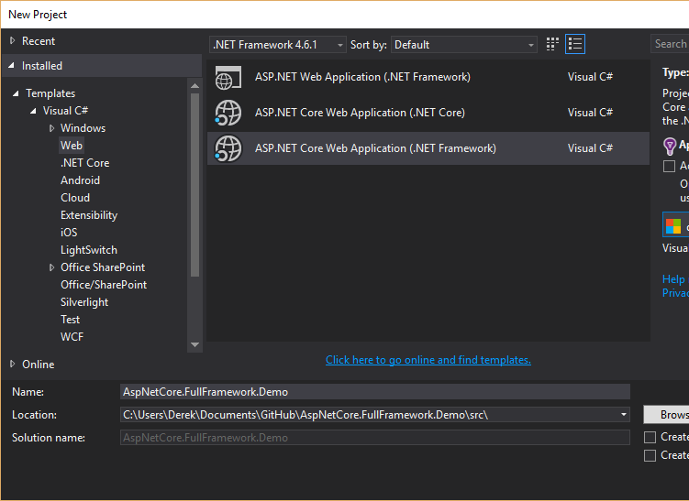Image resolution: width=689 pixels, height=501 pixels.
Task: Toggle the bottom Create checkbox
Action: tap(650, 455)
